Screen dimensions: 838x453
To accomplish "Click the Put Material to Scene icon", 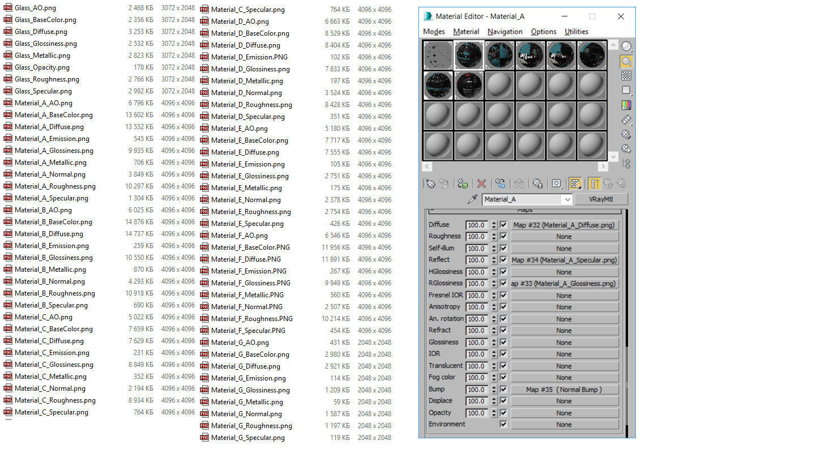I will [x=444, y=183].
